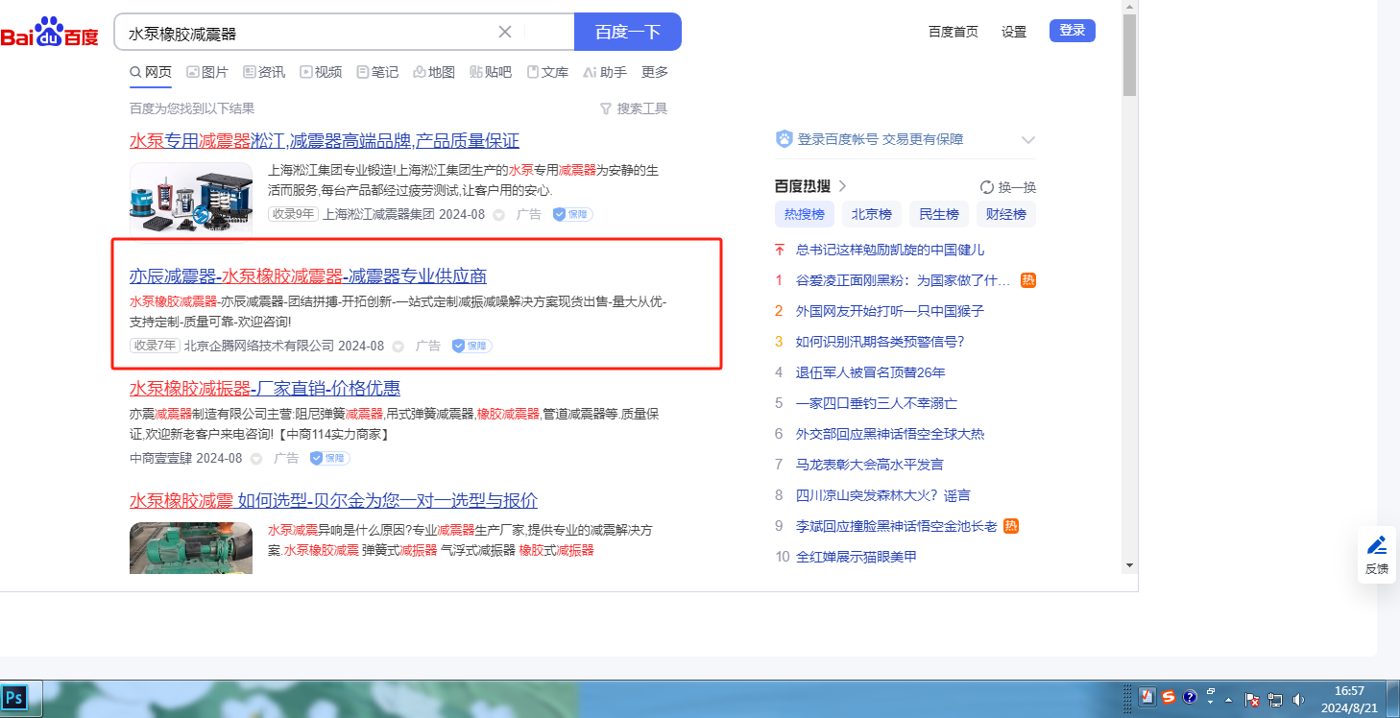This screenshot has width=1400, height=718.
Task: Click the volume speaker tray icon
Action: (x=1298, y=699)
